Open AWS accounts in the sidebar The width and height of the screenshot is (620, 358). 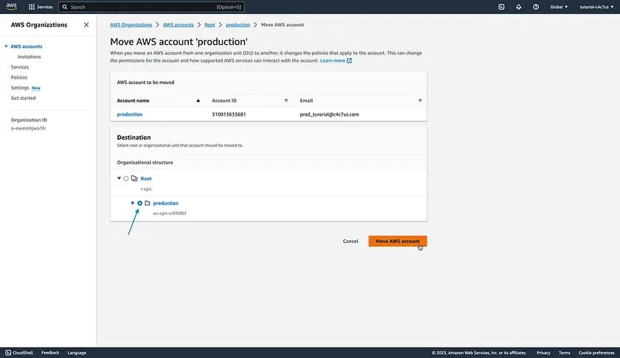(26, 46)
